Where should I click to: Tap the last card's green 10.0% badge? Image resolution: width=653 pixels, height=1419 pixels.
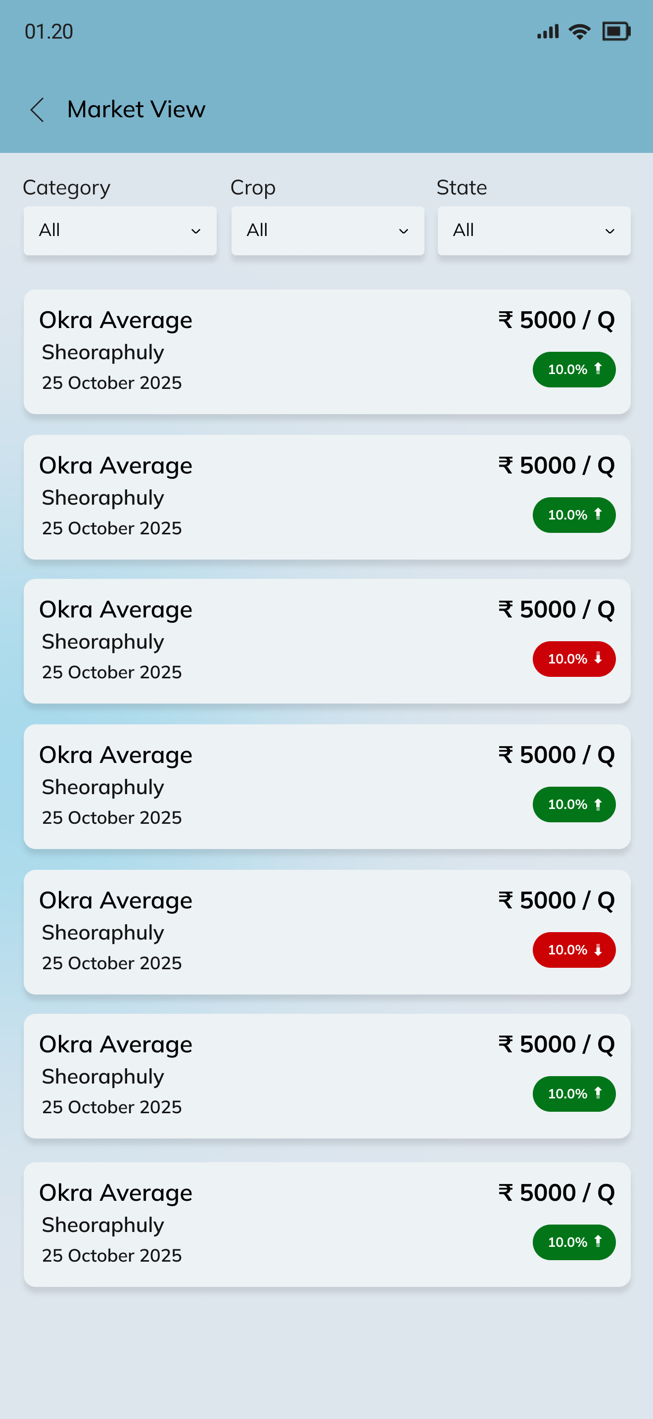[574, 1242]
